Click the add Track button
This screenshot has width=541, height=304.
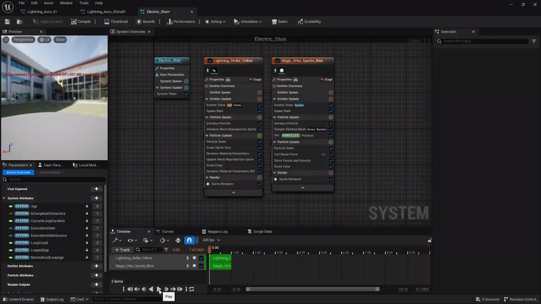coord(122,249)
